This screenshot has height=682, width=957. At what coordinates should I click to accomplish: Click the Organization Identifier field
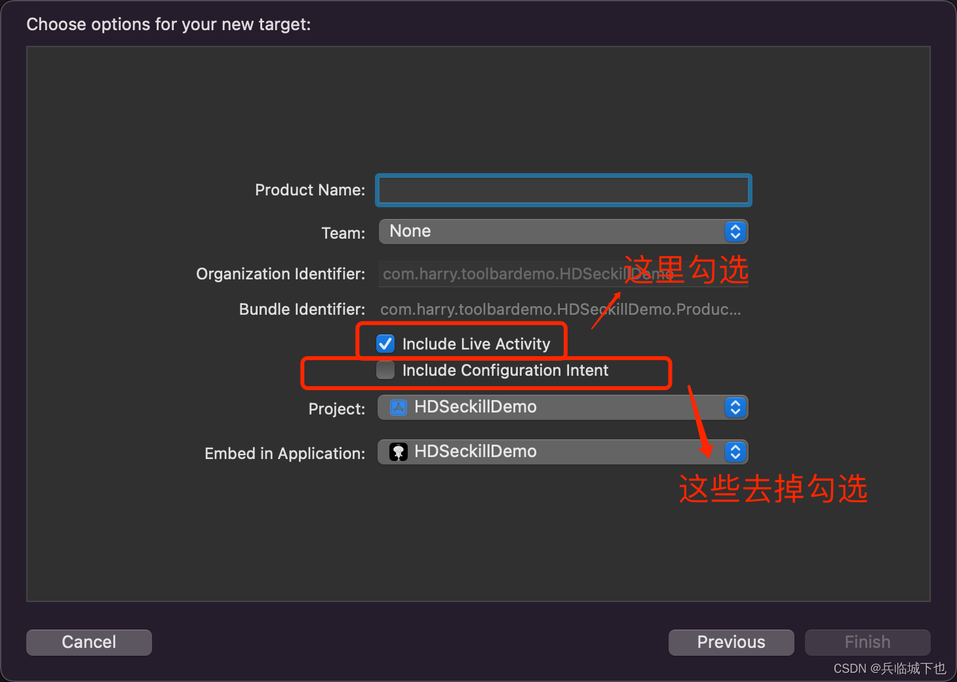pyautogui.click(x=564, y=273)
